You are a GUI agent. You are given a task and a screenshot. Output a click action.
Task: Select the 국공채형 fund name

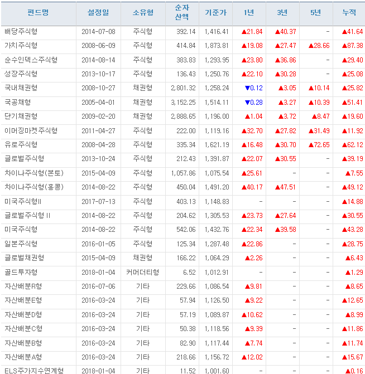[18, 103]
